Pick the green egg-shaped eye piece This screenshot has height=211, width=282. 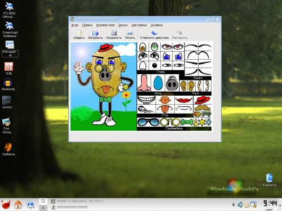point(155,47)
